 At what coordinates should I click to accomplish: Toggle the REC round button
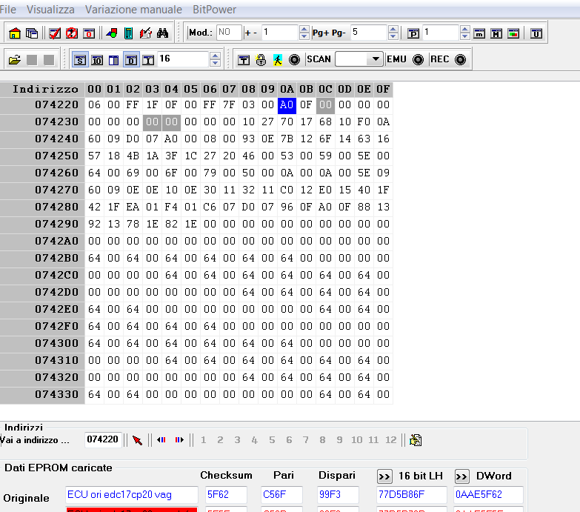(460, 59)
